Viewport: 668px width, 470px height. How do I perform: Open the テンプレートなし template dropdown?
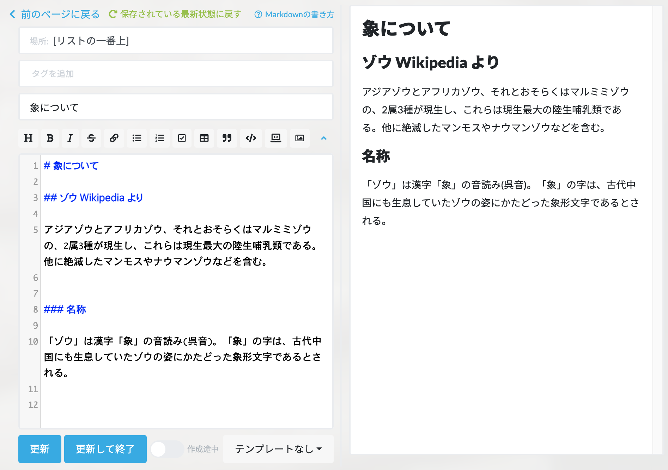point(278,449)
